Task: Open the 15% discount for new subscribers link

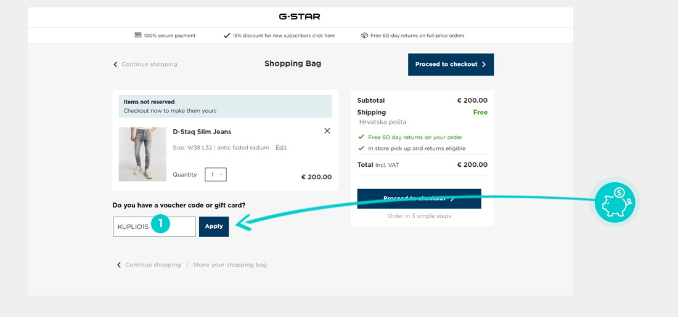Action: pos(283,36)
